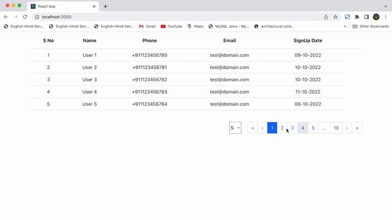
Task: Select the User 2 name cell
Action: [89, 67]
